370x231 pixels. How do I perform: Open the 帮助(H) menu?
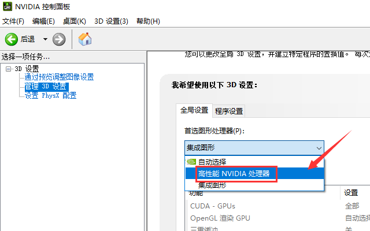pos(148,21)
